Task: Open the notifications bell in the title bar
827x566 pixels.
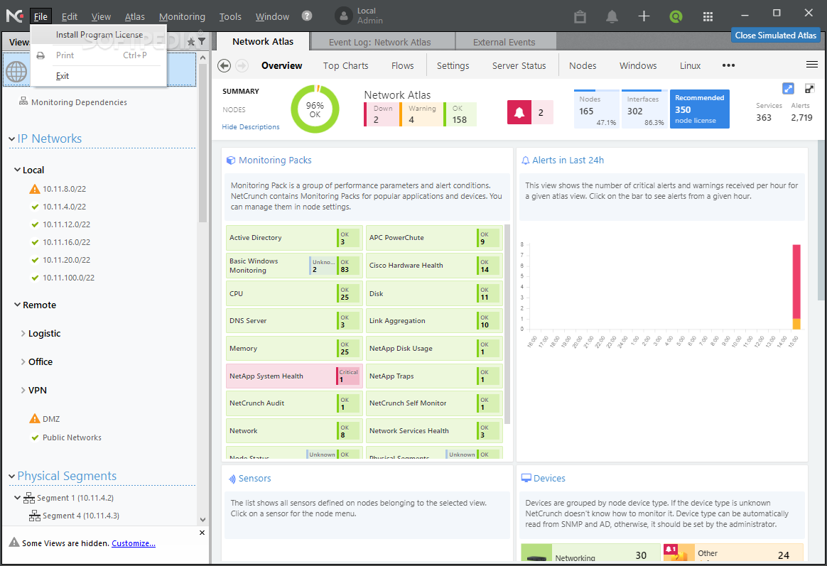Action: [x=612, y=16]
